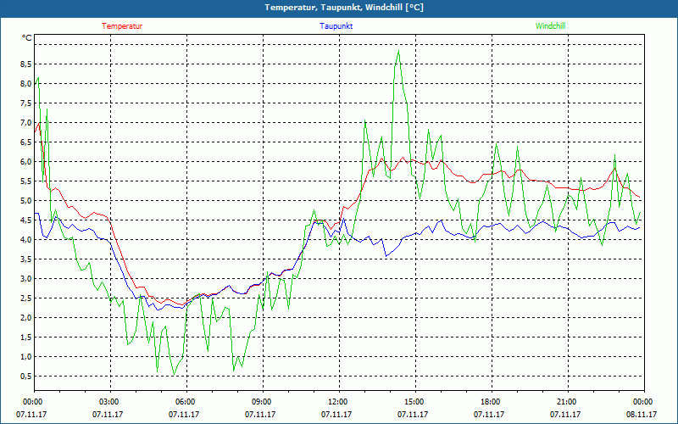Click the 06:00 time axis label
This screenshot has width=678, height=424.
click(186, 402)
